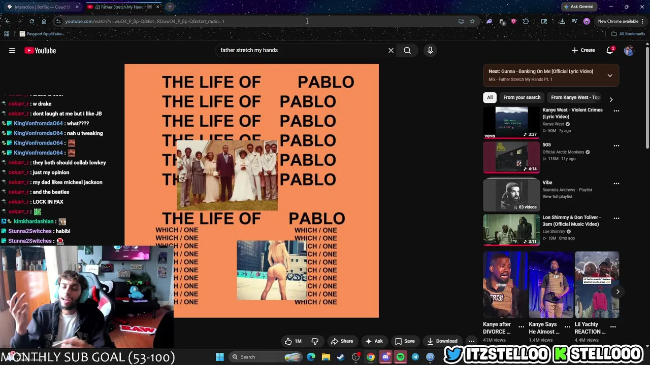Open Official Arctic Monkeys channel link
The height and width of the screenshot is (365, 650).
pyautogui.click(x=563, y=152)
